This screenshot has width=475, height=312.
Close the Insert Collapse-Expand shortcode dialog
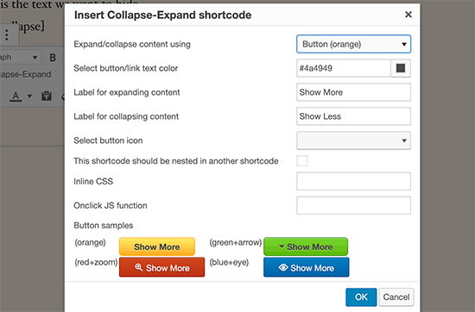(x=408, y=15)
